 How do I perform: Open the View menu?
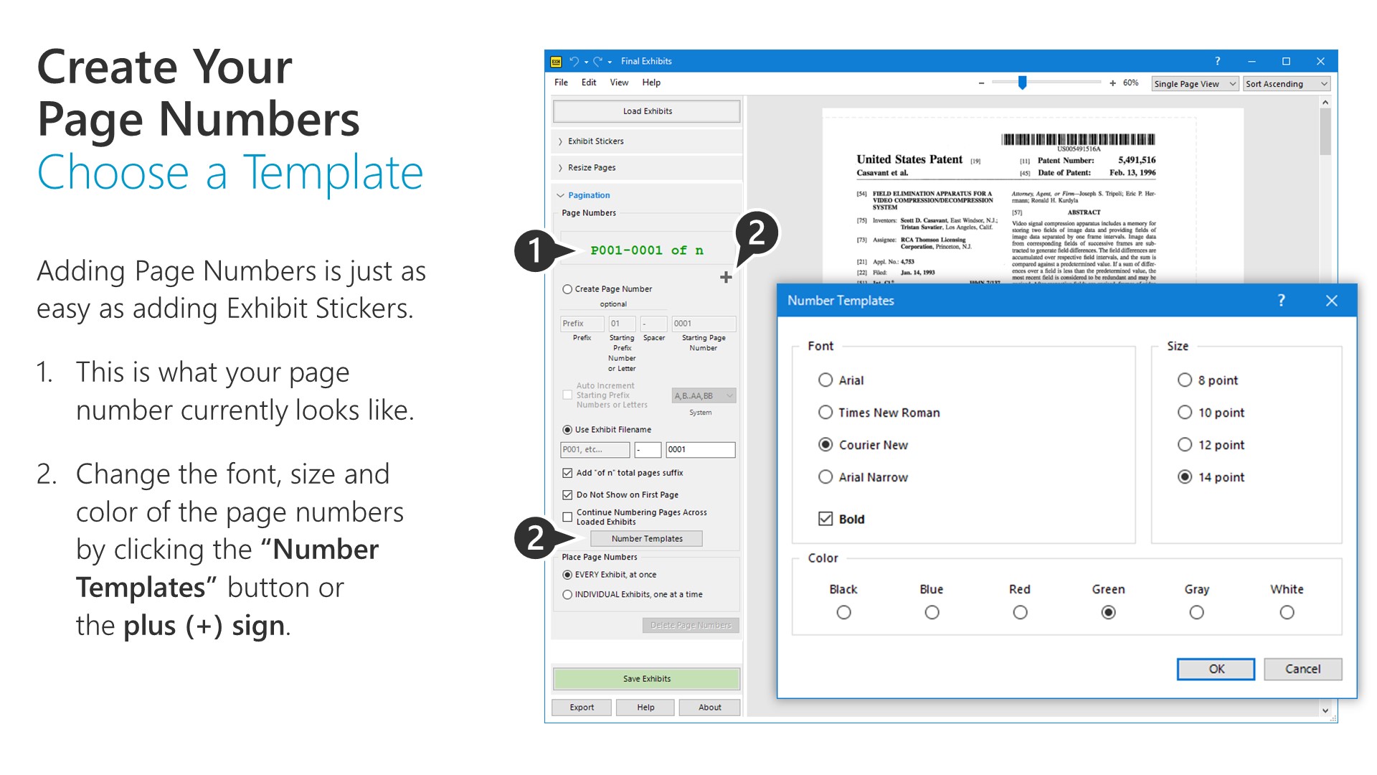click(619, 83)
